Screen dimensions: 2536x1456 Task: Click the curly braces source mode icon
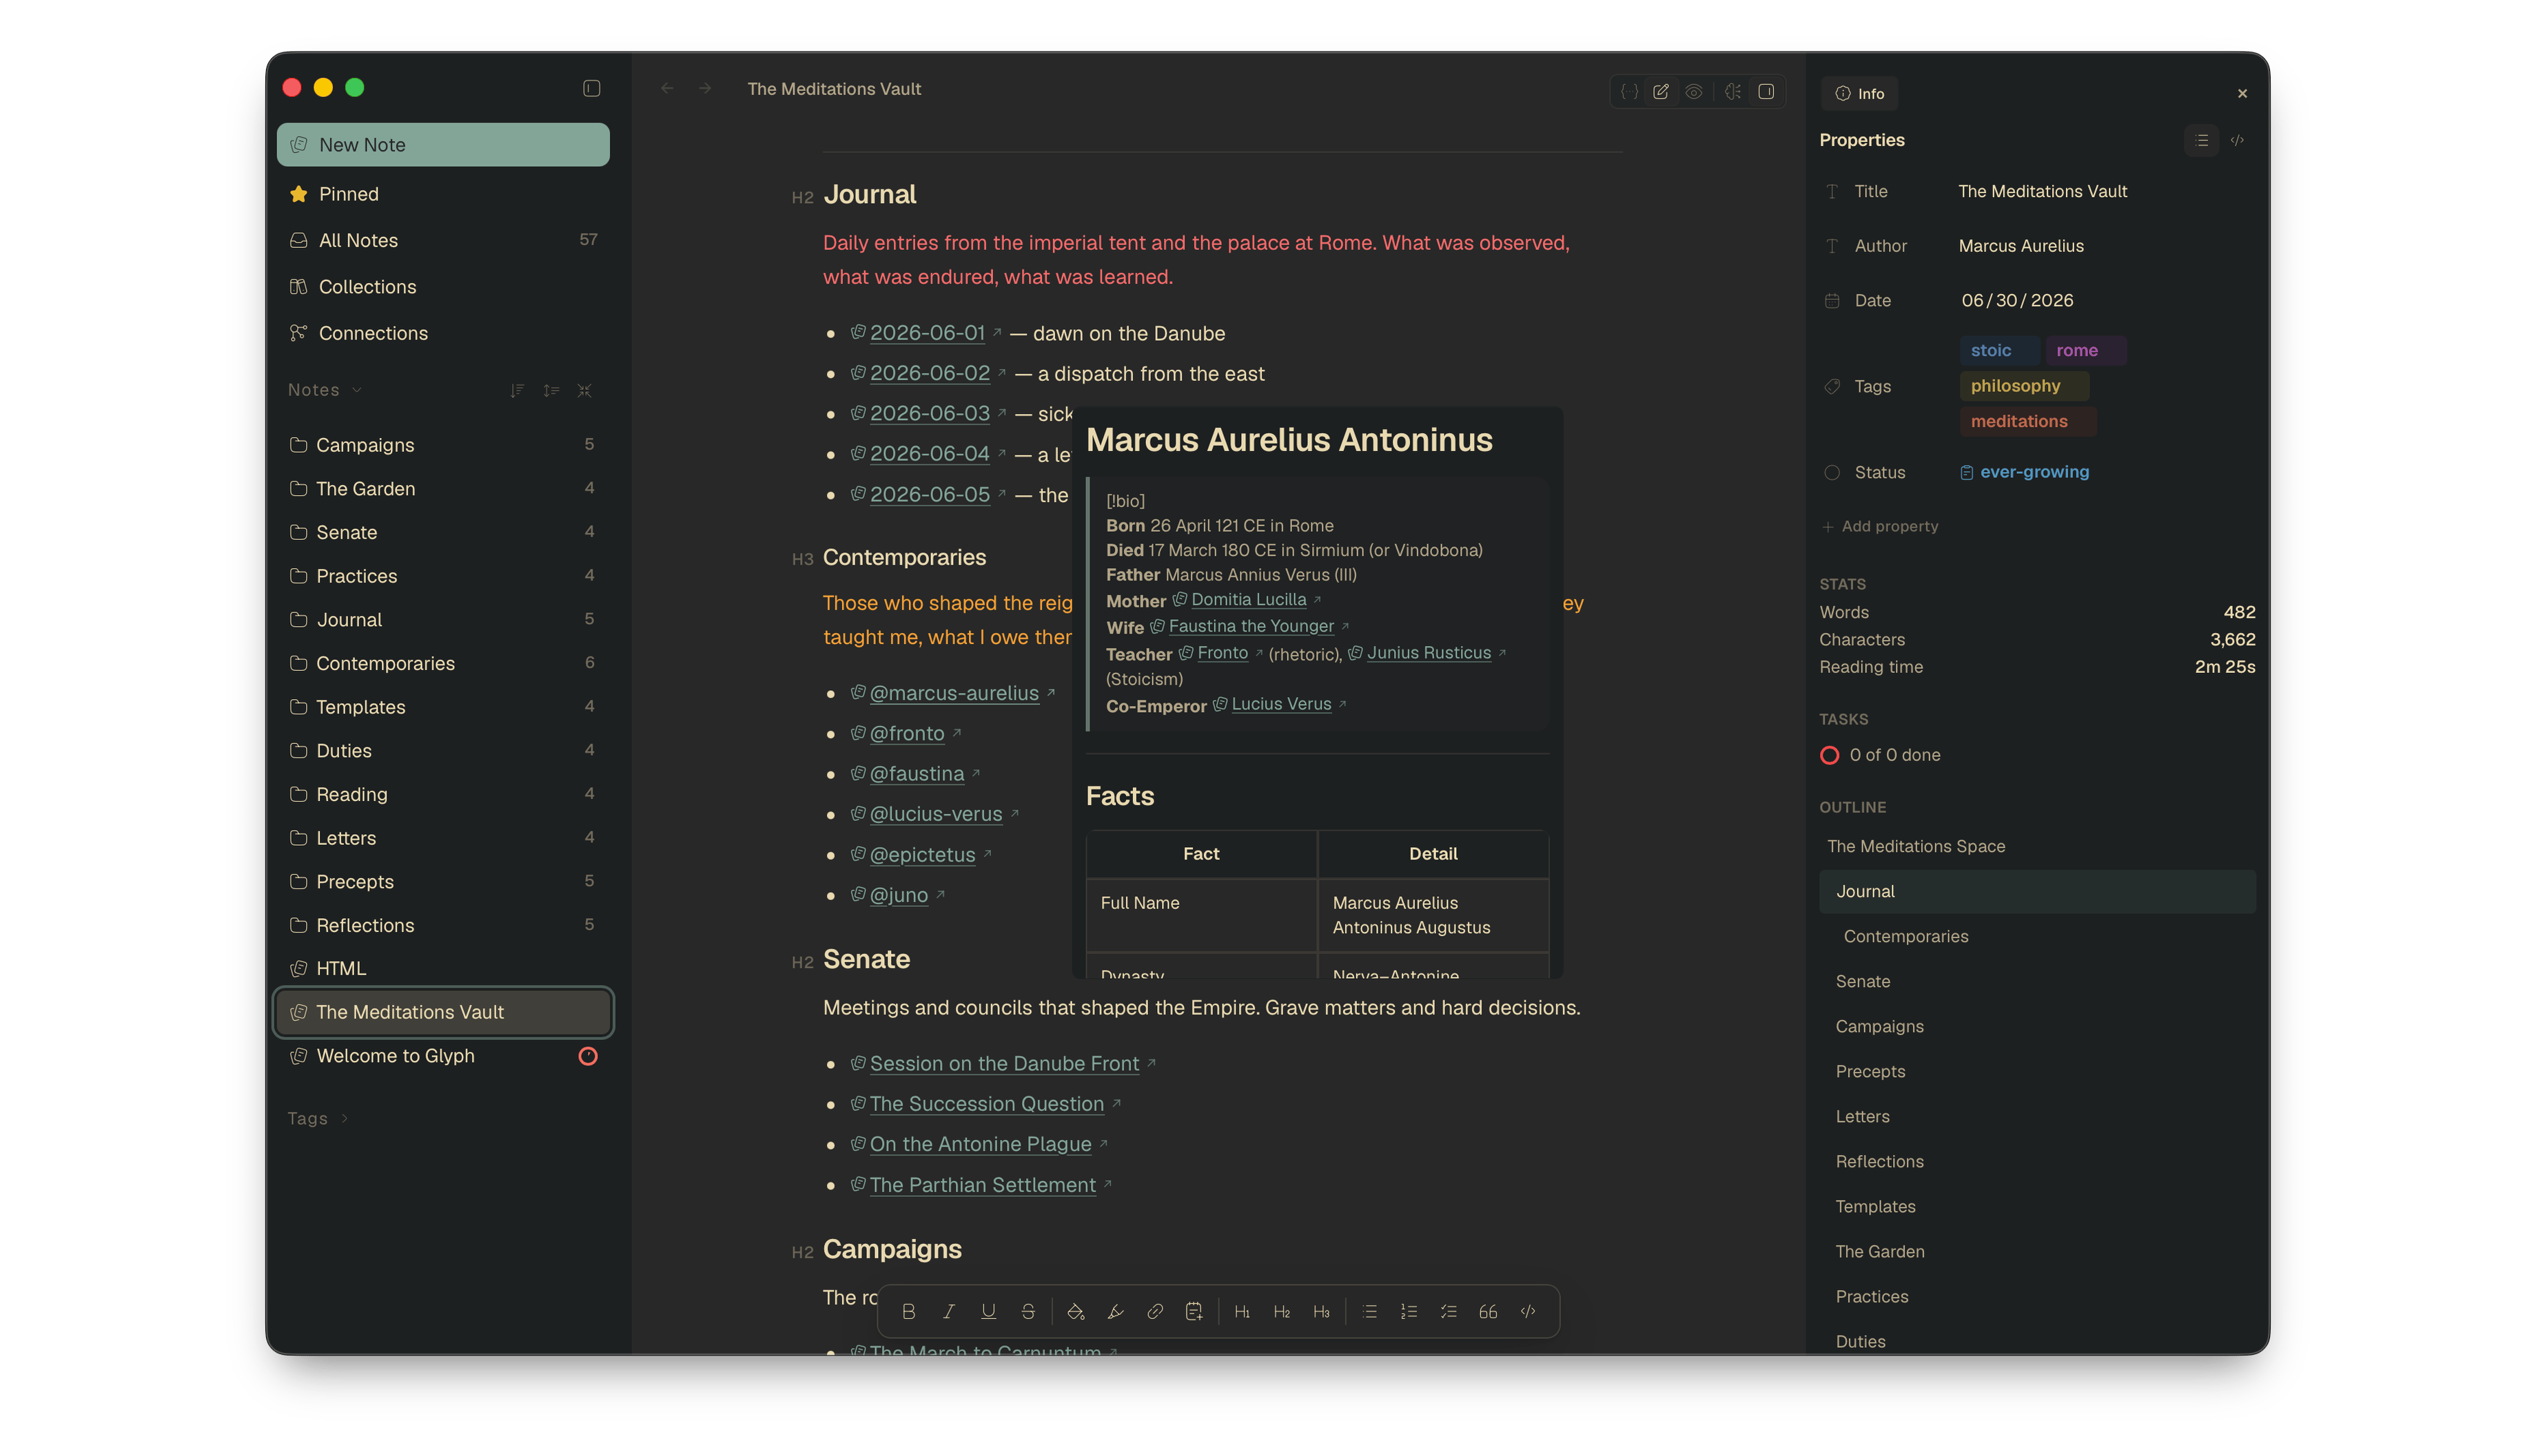[1630, 91]
